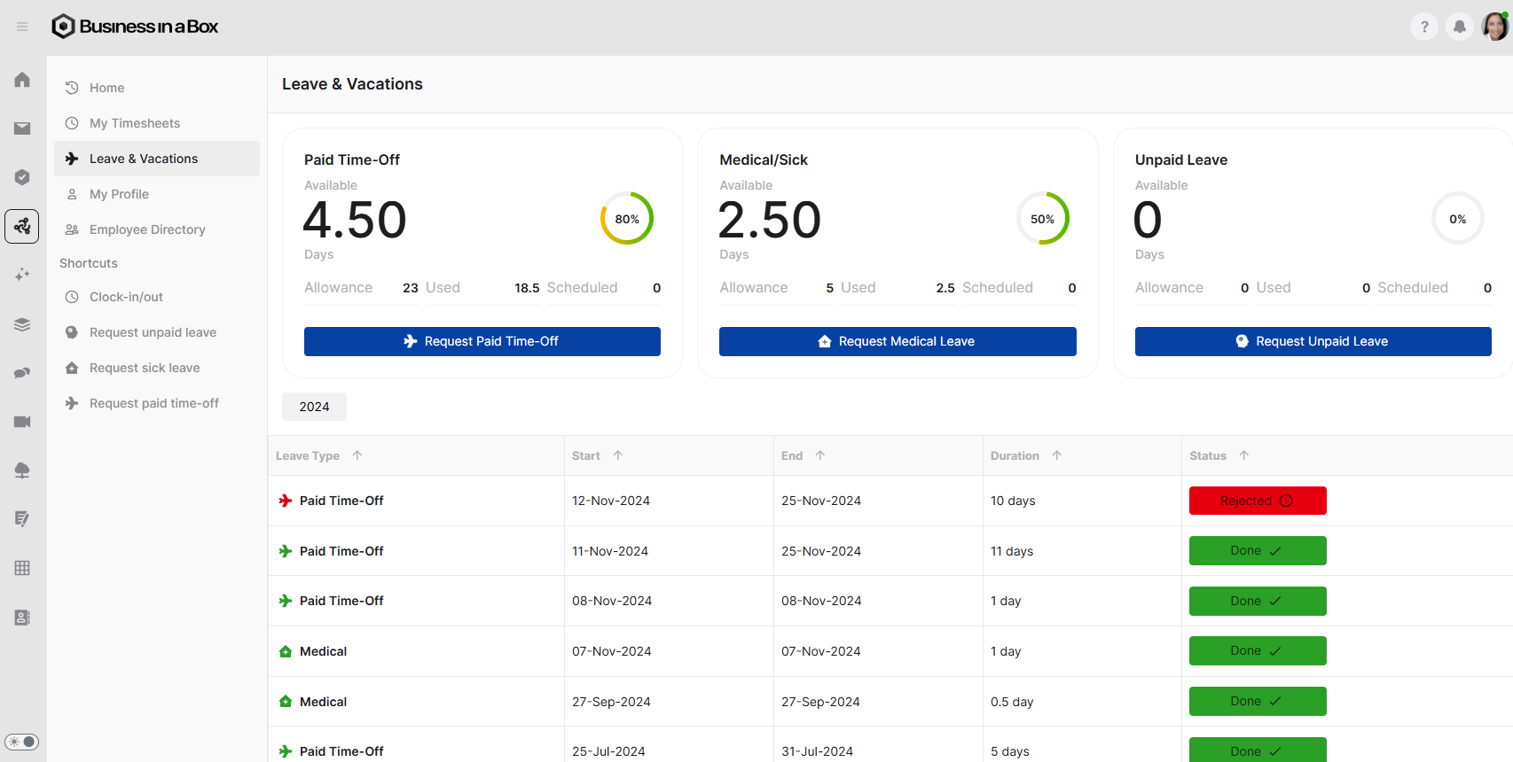
Task: Click the '31-Jul-2024' end date cell
Action: coord(817,751)
